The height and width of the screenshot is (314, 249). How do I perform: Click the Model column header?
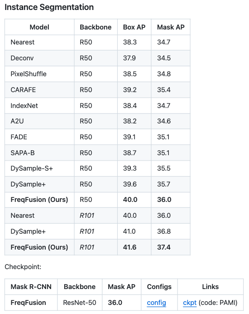pyautogui.click(x=39, y=27)
